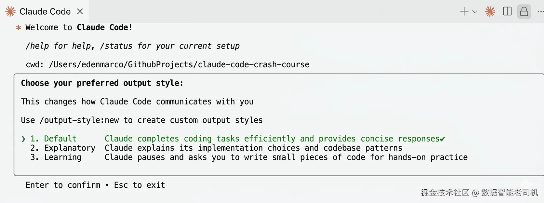
Task: Open the more actions ellipsis menu
Action: pyautogui.click(x=540, y=12)
